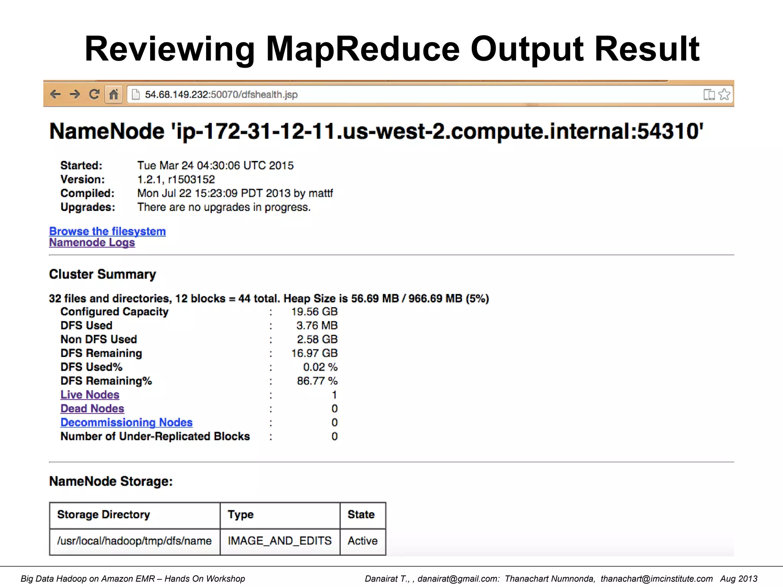
Task: Click the Non DFS Used label
Action: coord(99,339)
